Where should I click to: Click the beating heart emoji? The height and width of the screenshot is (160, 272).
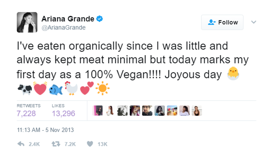pyautogui.click(x=40, y=89)
